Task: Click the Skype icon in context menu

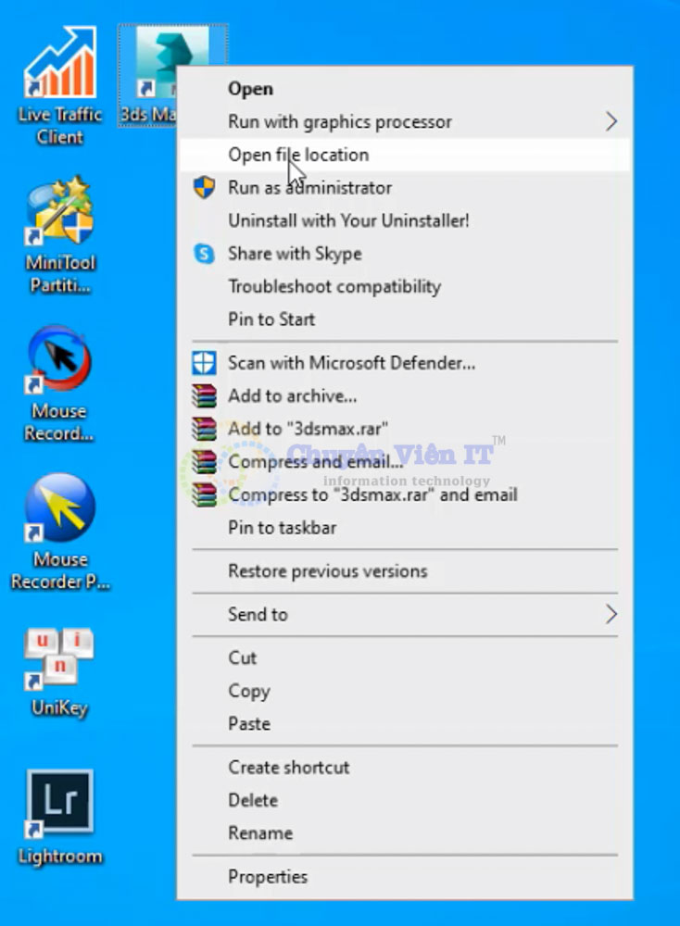Action: [x=204, y=254]
